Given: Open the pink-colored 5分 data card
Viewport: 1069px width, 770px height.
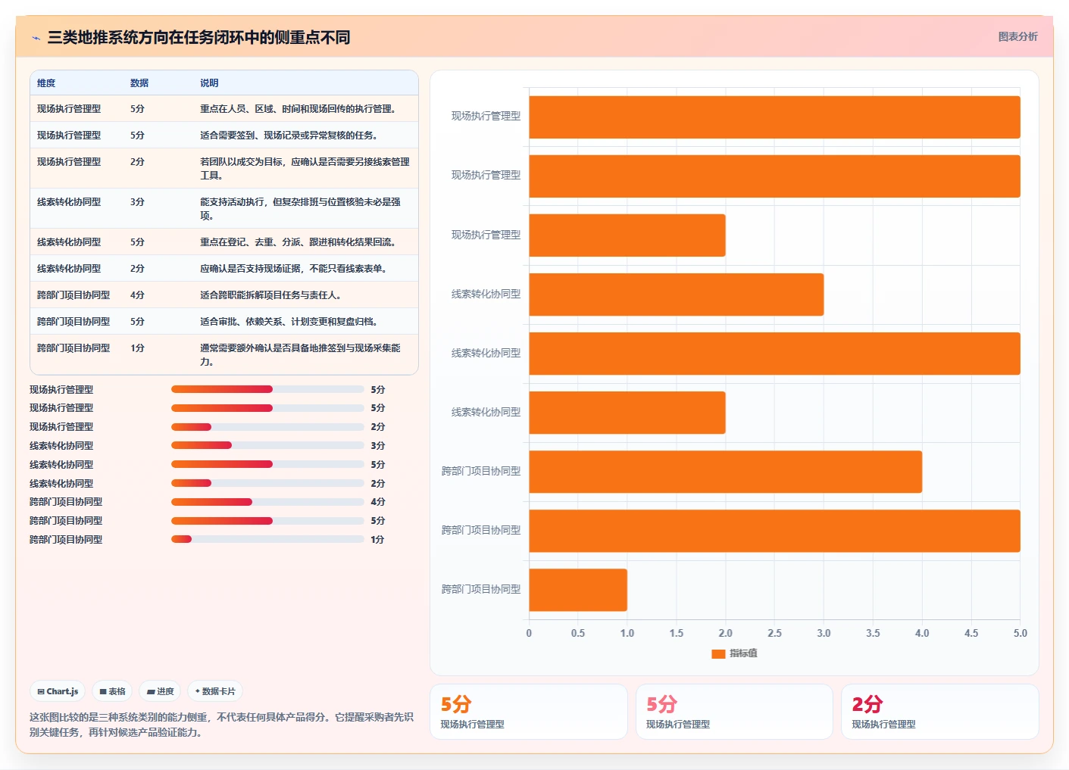Looking at the screenshot, I should [x=734, y=712].
